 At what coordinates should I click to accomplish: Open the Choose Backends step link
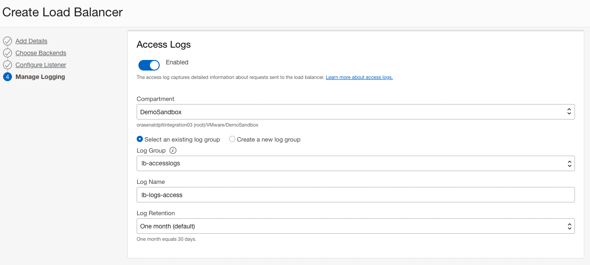41,52
